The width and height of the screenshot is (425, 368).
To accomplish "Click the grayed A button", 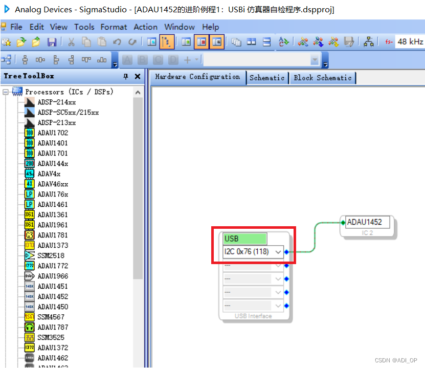I will (x=127, y=60).
